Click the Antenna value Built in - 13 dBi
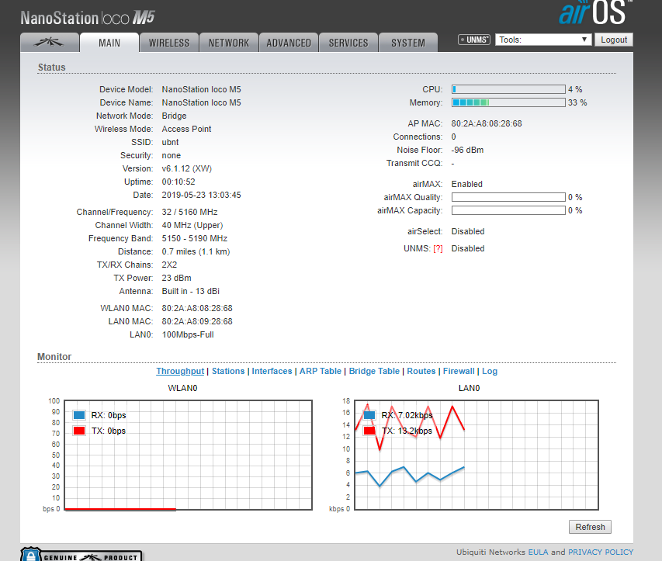The width and height of the screenshot is (662, 561). (191, 291)
